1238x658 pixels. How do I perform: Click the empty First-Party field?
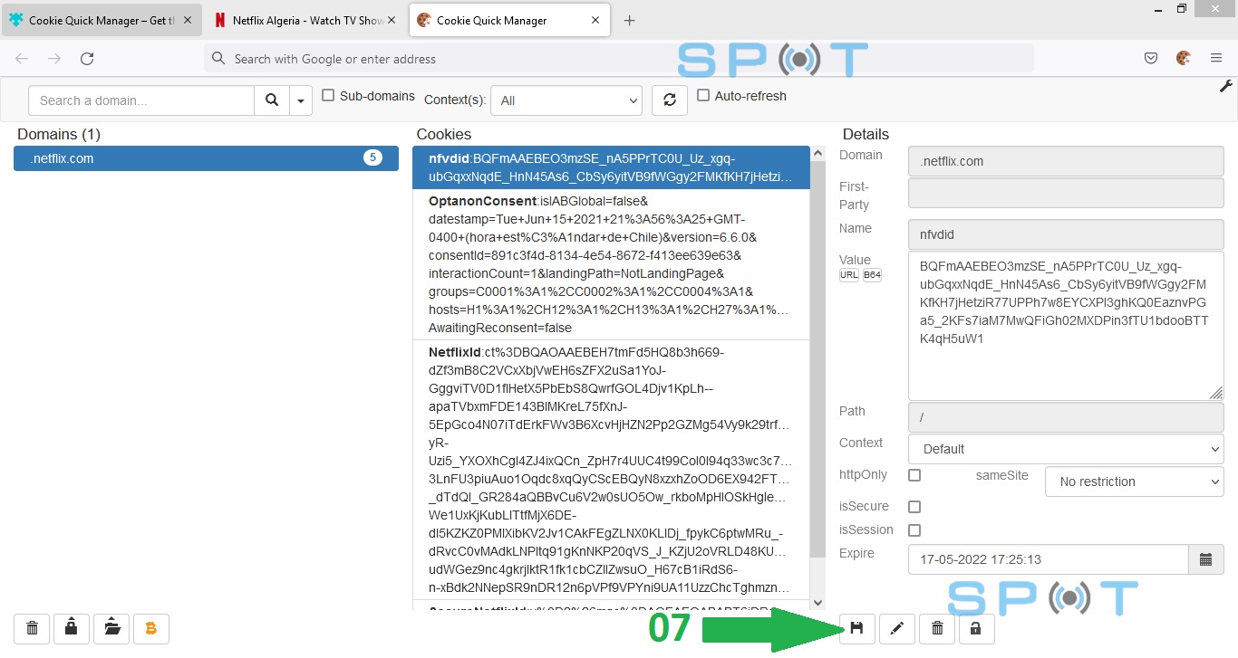coord(1066,193)
